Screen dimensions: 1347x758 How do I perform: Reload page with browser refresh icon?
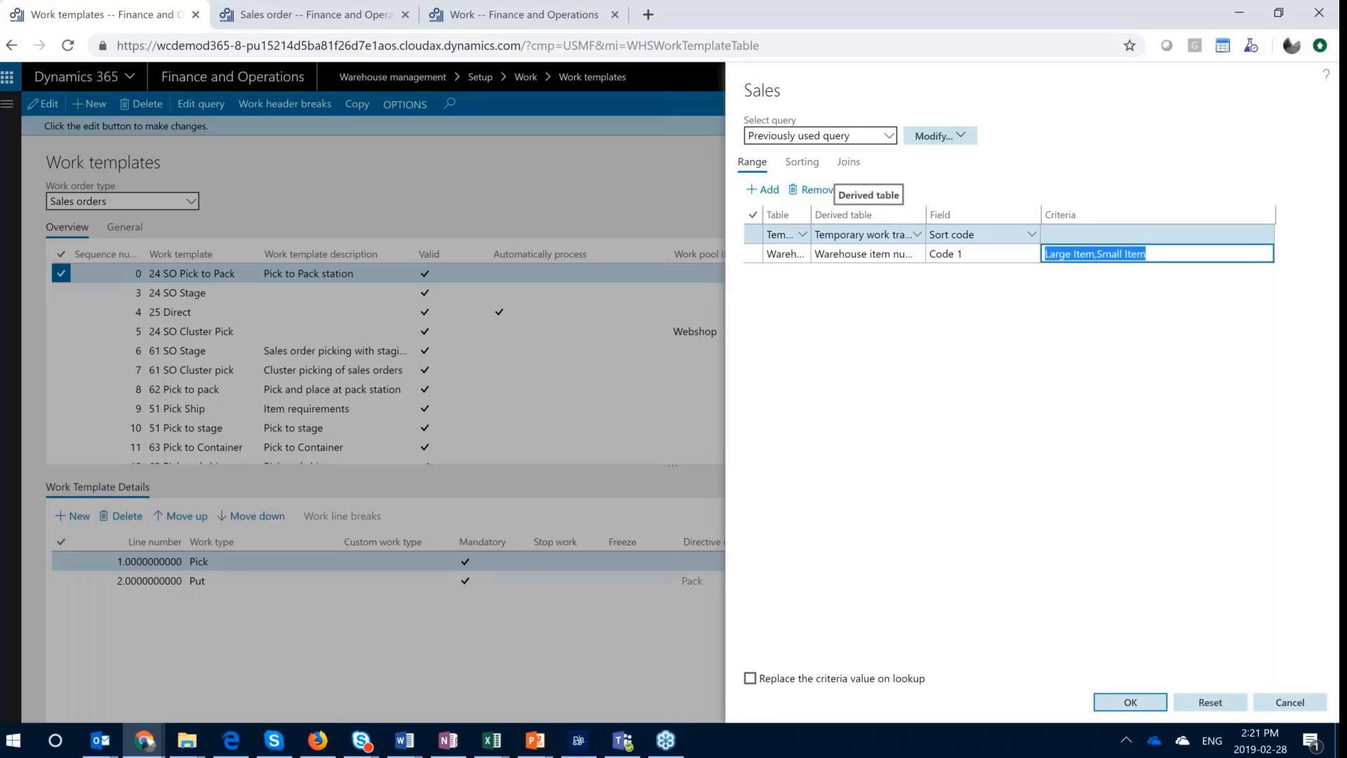coord(68,46)
